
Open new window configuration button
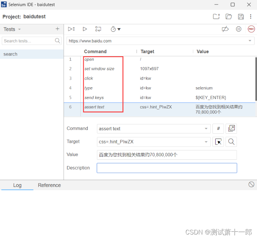[231, 129]
